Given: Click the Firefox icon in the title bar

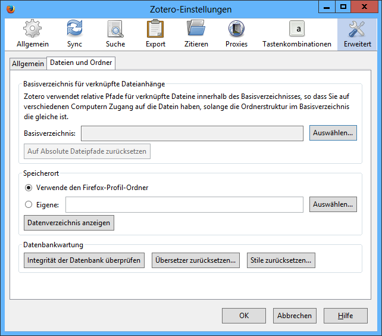Looking at the screenshot, I should pyautogui.click(x=11, y=10).
